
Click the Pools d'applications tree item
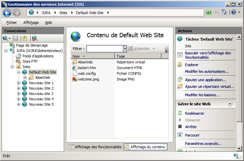tap(38, 56)
